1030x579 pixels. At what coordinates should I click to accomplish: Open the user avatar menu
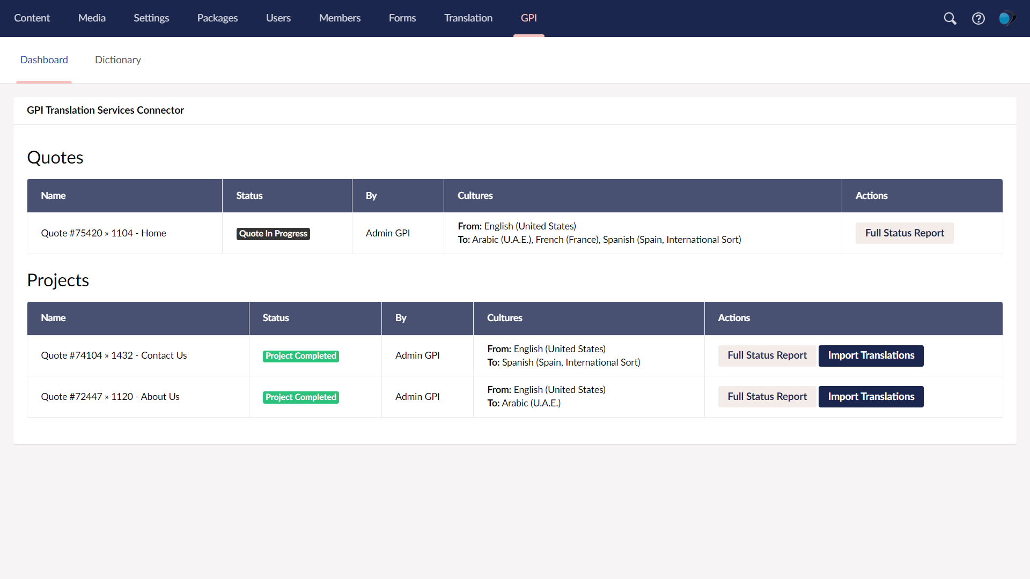pyautogui.click(x=1007, y=18)
